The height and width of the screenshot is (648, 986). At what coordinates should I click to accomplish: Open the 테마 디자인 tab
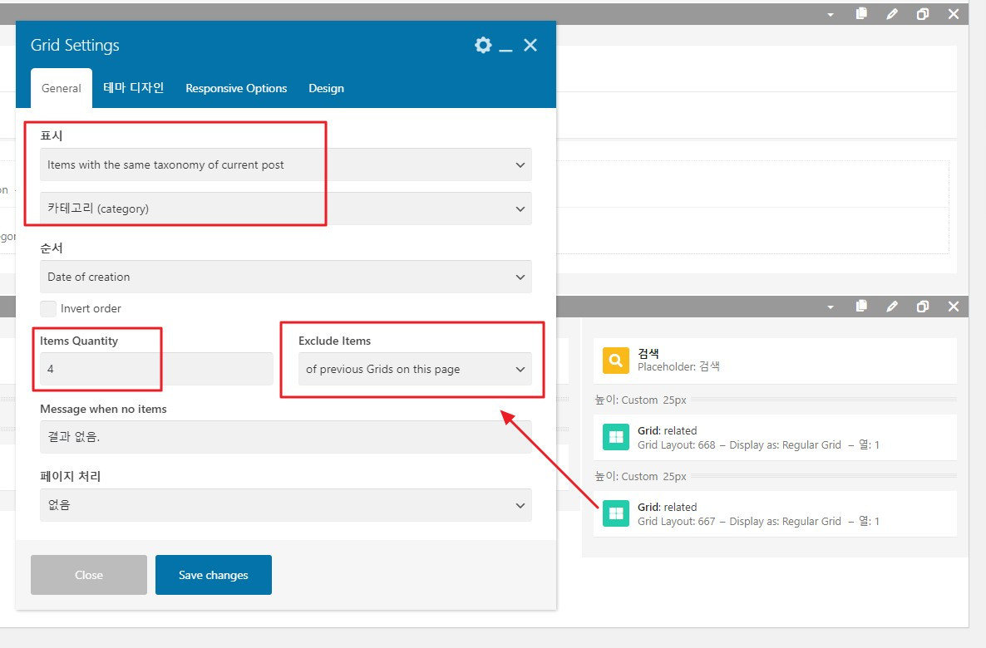133,88
